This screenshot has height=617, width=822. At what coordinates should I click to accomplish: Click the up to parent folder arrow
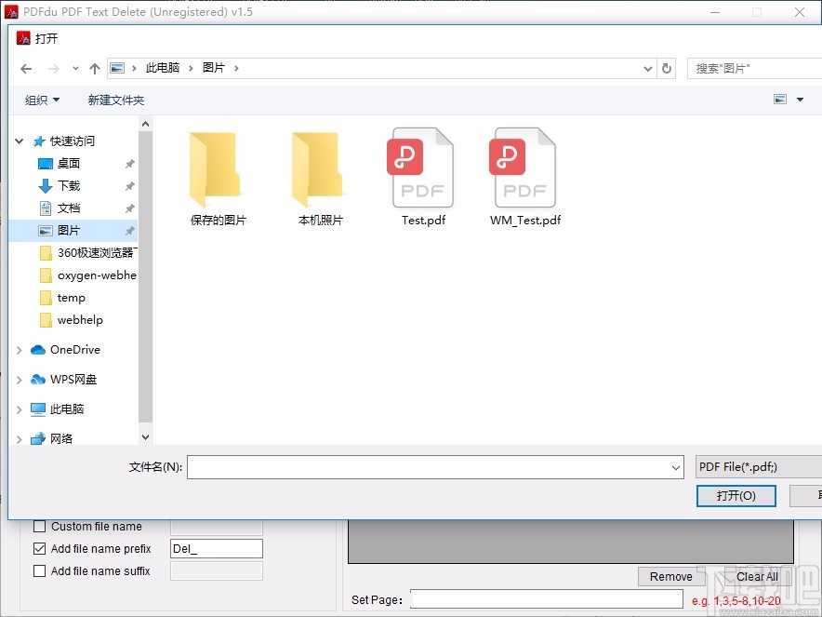pos(95,68)
